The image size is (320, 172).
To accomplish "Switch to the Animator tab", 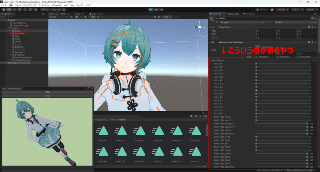I will point(79,14).
